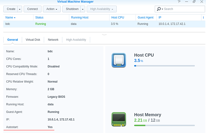206x133 pixels.
Task: Click the Shutdown button
Action: tap(72, 9)
